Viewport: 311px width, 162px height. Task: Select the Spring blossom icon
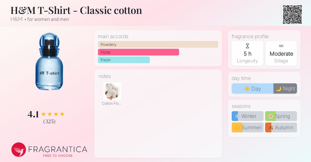(x=270, y=116)
